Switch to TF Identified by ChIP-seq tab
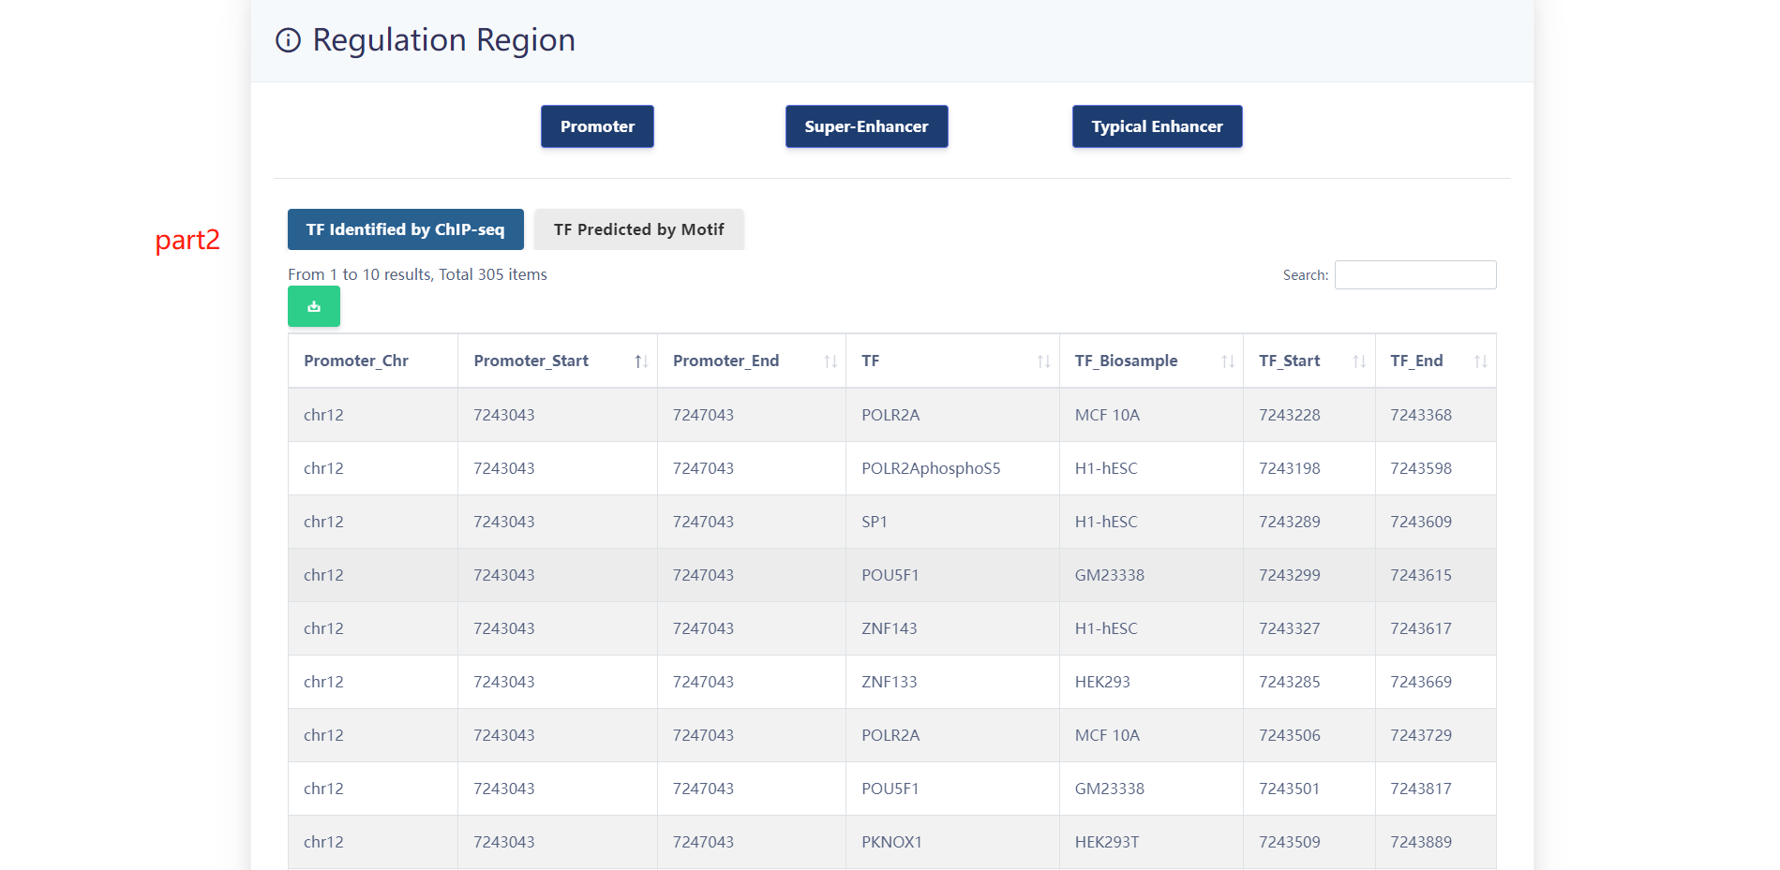 (x=405, y=229)
